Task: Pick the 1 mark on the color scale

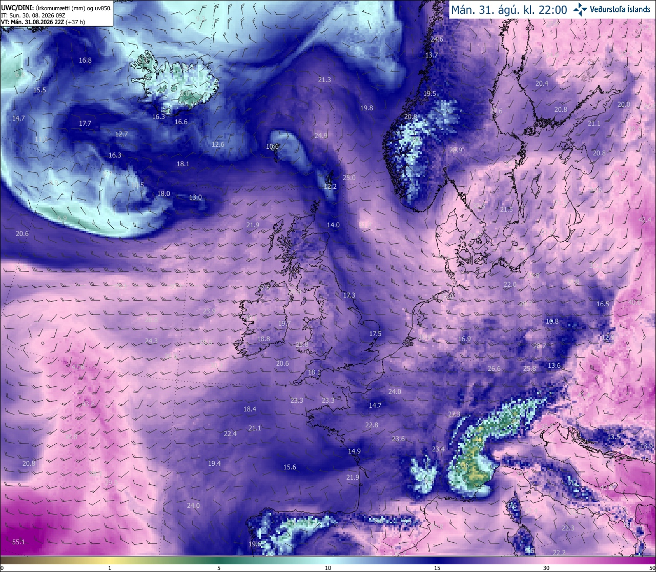Action: [x=110, y=567]
